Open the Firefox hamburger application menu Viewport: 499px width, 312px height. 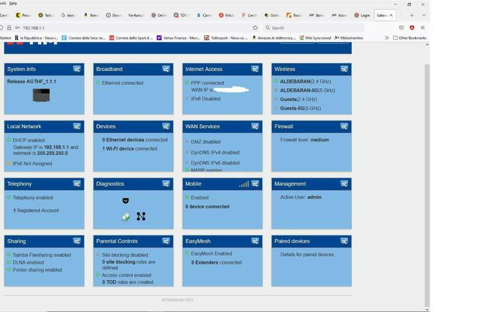point(422,27)
